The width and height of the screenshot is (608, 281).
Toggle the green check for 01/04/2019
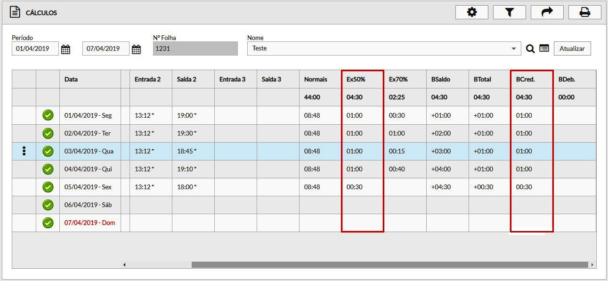click(x=48, y=115)
